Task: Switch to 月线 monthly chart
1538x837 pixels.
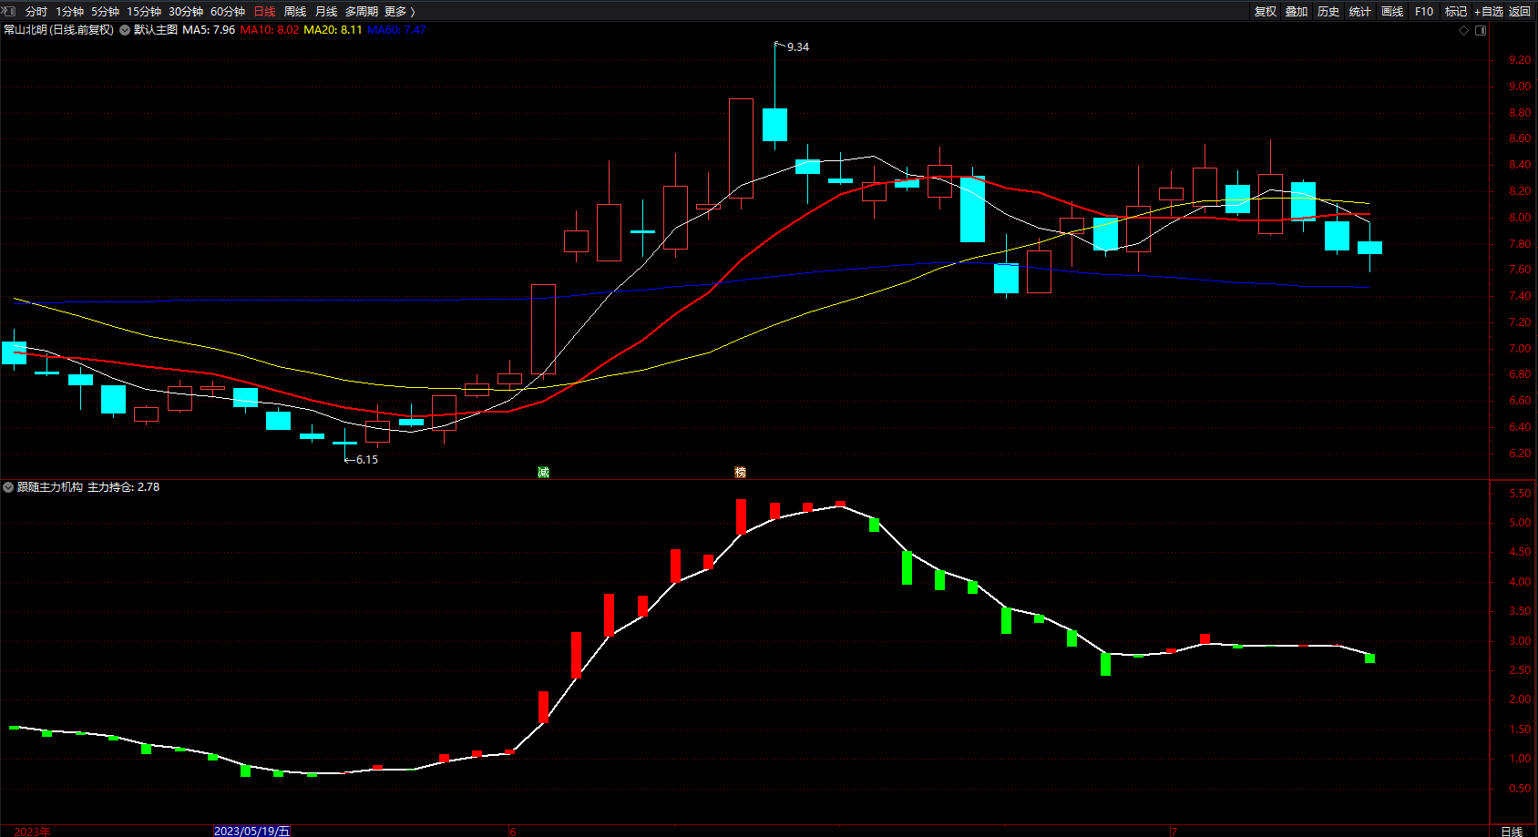Action: (326, 12)
